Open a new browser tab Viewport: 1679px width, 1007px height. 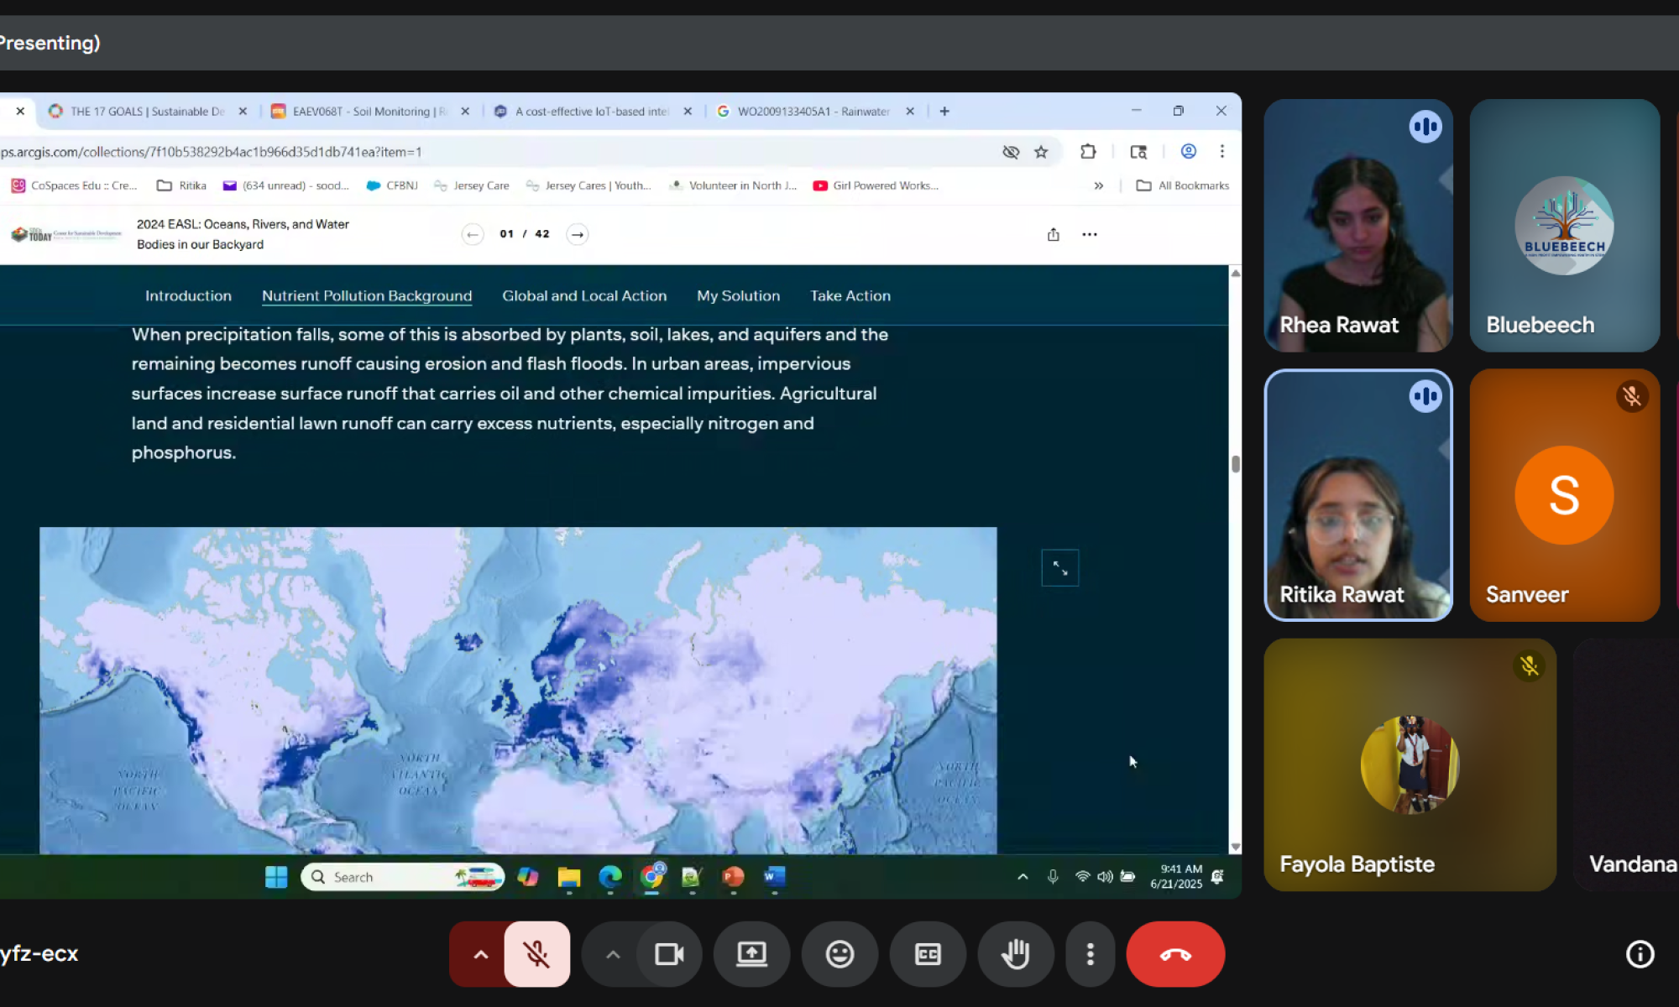click(944, 111)
